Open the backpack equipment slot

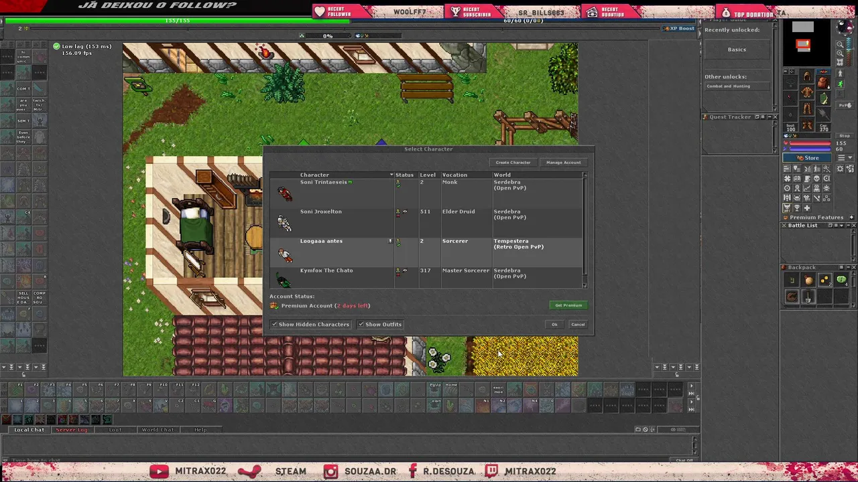pyautogui.click(x=824, y=83)
